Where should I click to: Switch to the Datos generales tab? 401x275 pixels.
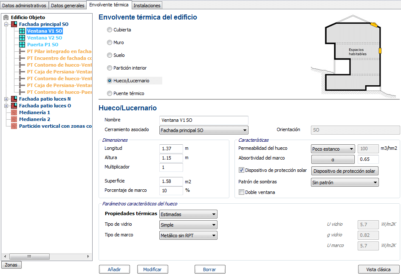(68, 6)
